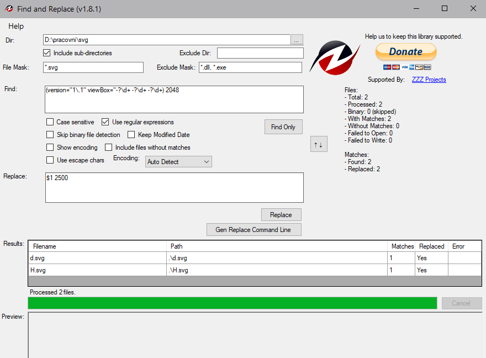486x358 pixels.
Task: Click inside the Find text box
Action: [x=174, y=99]
